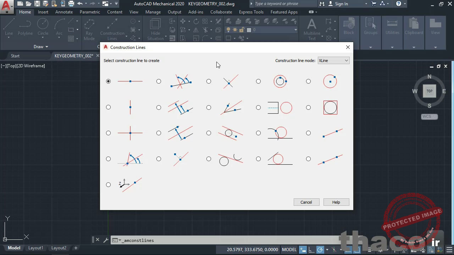
Task: Click the Undo arrow icon
Action: pyautogui.click(x=79, y=4)
